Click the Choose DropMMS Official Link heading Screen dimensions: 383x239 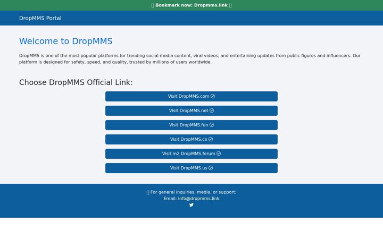(x=76, y=82)
